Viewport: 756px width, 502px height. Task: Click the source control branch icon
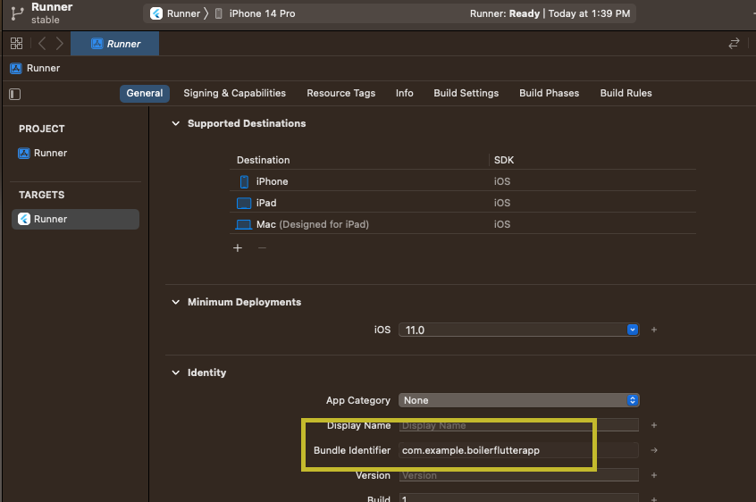[x=17, y=13]
